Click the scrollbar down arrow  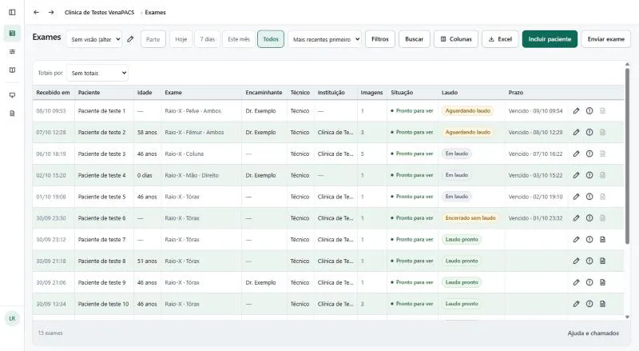pos(627,317)
